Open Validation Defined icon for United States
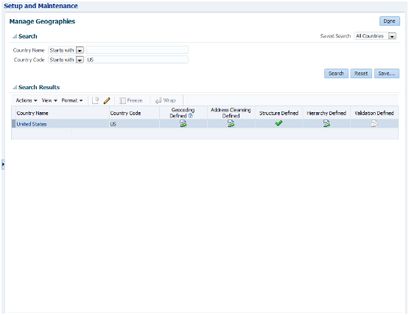The height and width of the screenshot is (315, 409). coord(374,123)
